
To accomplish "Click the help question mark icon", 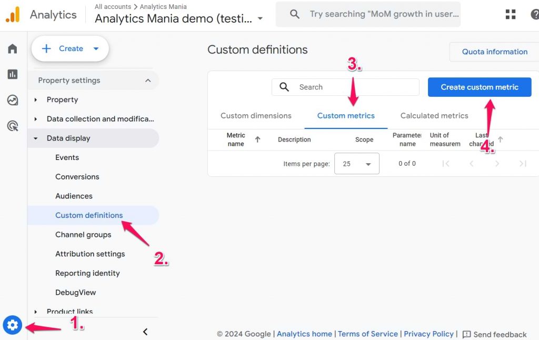I will tap(535, 14).
